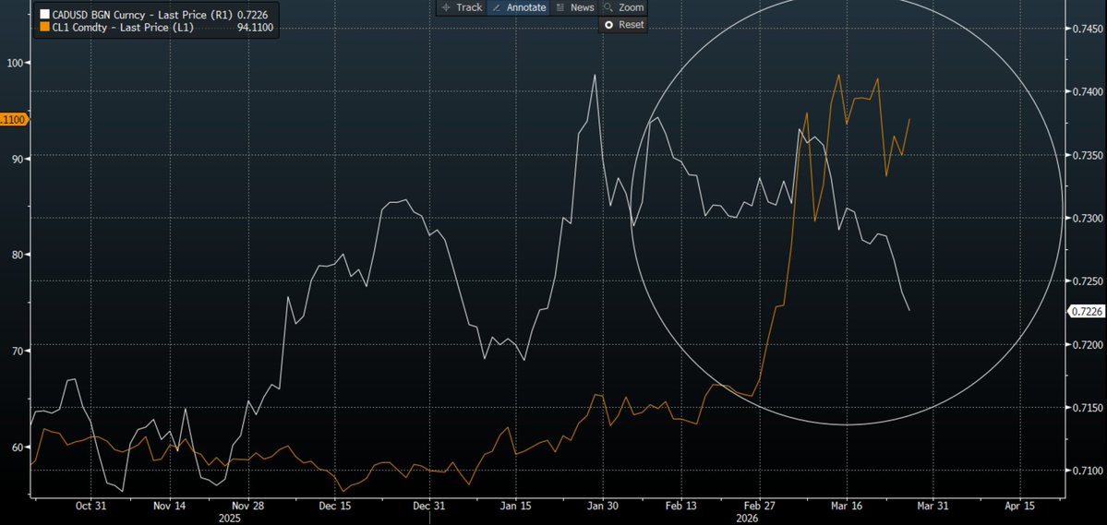
Task: Click the orange CL1 Comdty legend swatch
Action: (x=45, y=29)
